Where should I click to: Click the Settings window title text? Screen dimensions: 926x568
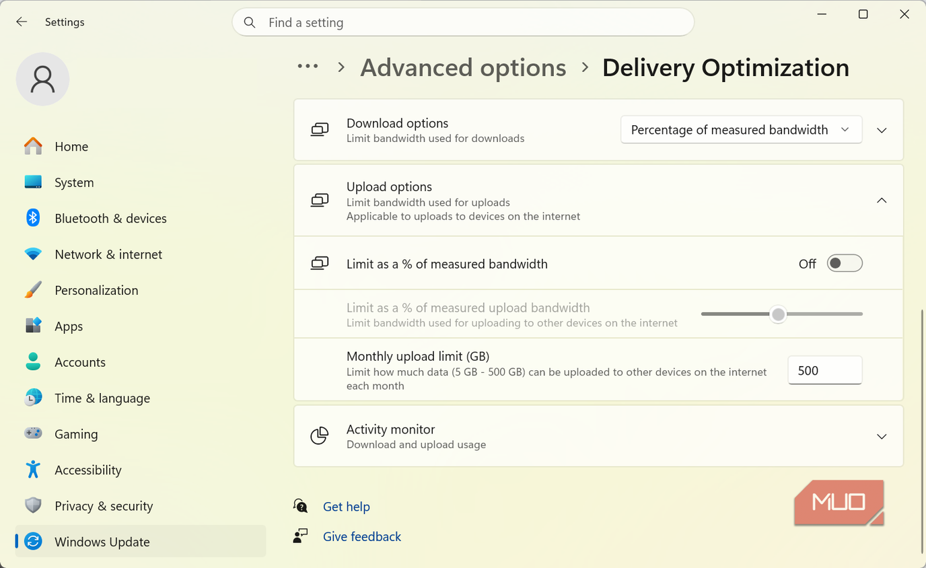pos(65,22)
